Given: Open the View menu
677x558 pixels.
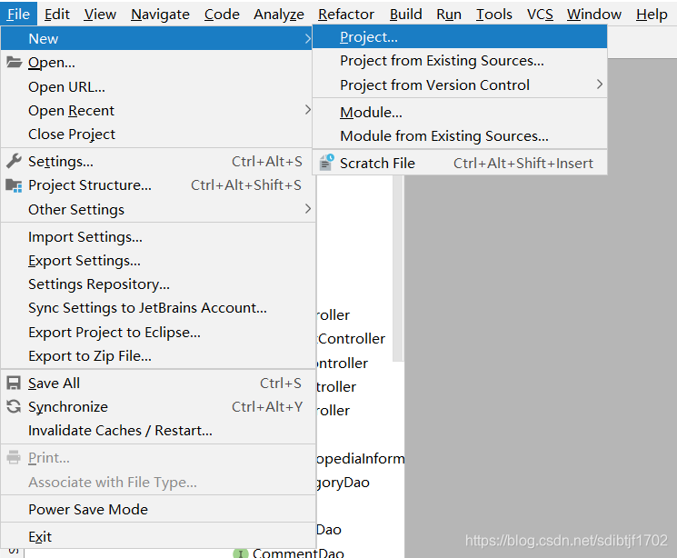Looking at the screenshot, I should [x=100, y=15].
